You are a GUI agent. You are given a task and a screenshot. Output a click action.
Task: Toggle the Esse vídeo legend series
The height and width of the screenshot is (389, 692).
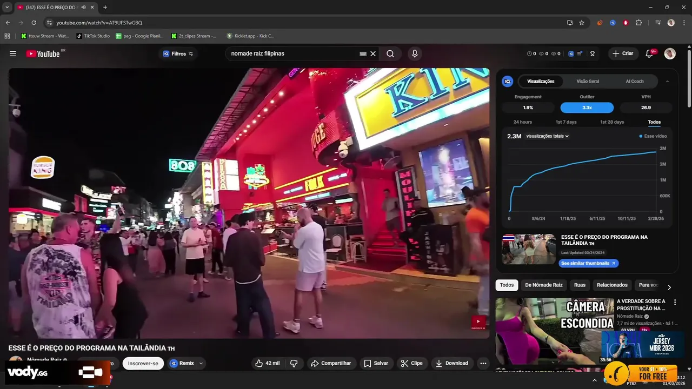tap(653, 136)
